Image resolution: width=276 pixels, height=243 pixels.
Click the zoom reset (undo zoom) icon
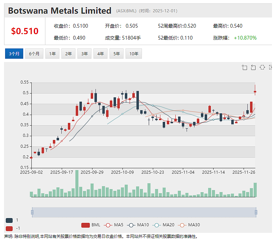point(253,67)
